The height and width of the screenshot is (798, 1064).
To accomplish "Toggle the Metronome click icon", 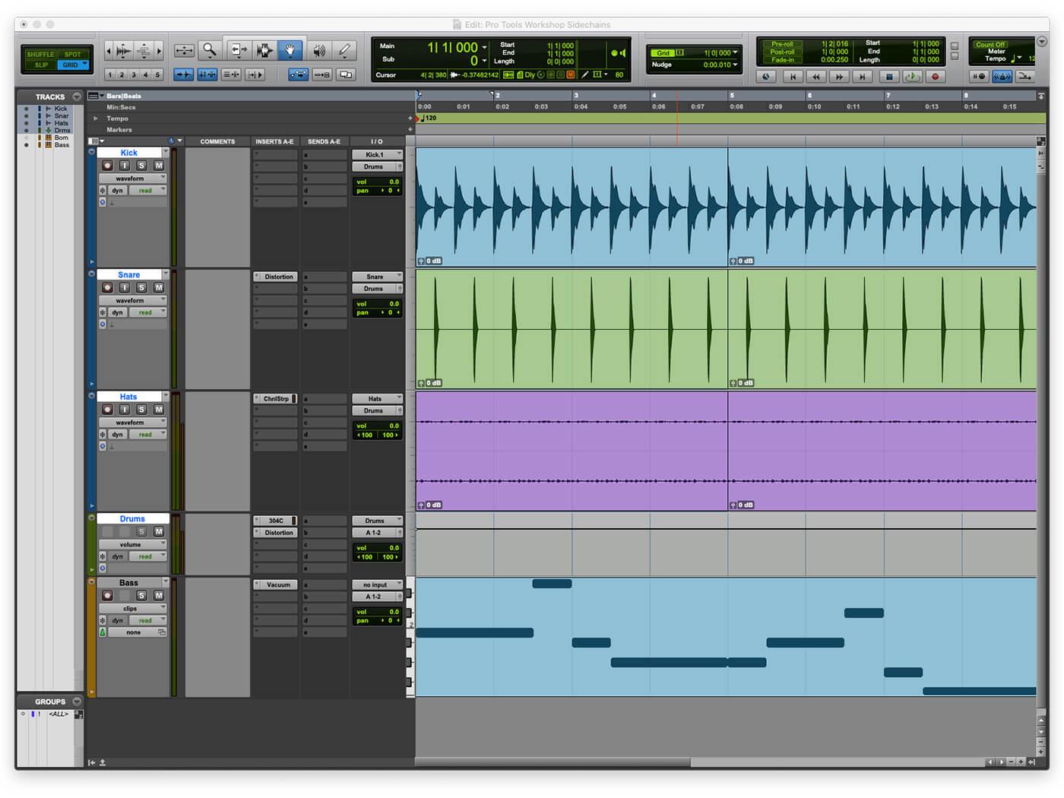I will pyautogui.click(x=1002, y=76).
